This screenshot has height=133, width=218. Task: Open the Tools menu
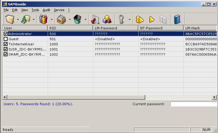pyautogui.click(x=35, y=10)
